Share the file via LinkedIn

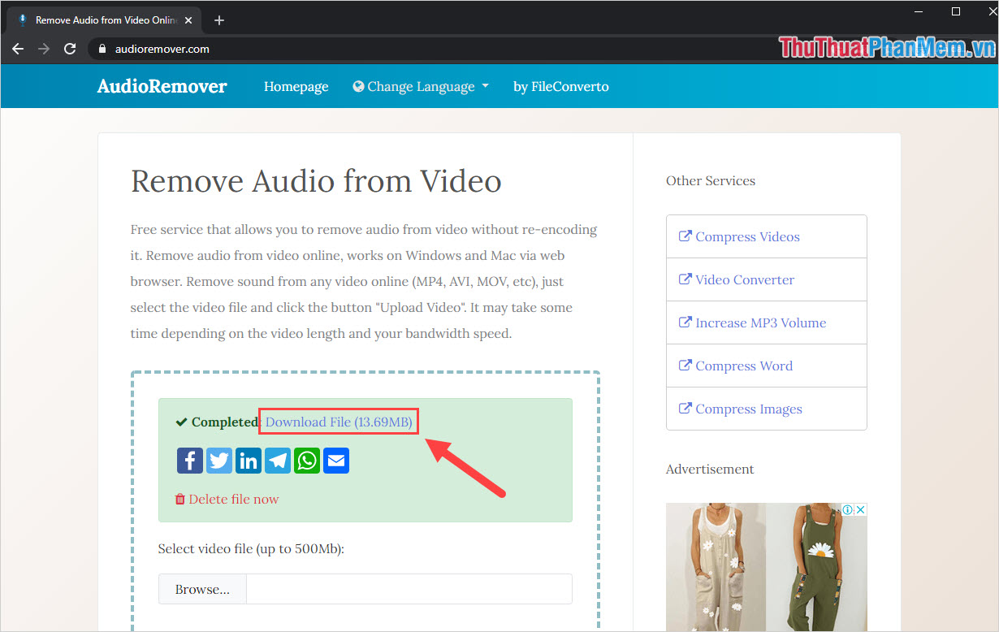pos(248,461)
